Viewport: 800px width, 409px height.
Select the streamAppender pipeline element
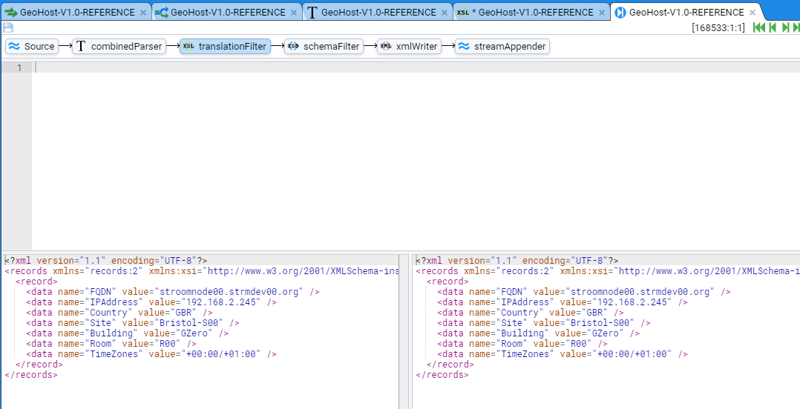coord(502,46)
